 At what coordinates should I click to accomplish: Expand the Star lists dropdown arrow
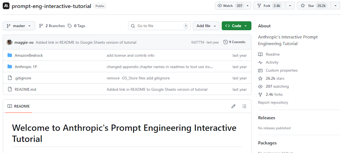pos(335,6)
